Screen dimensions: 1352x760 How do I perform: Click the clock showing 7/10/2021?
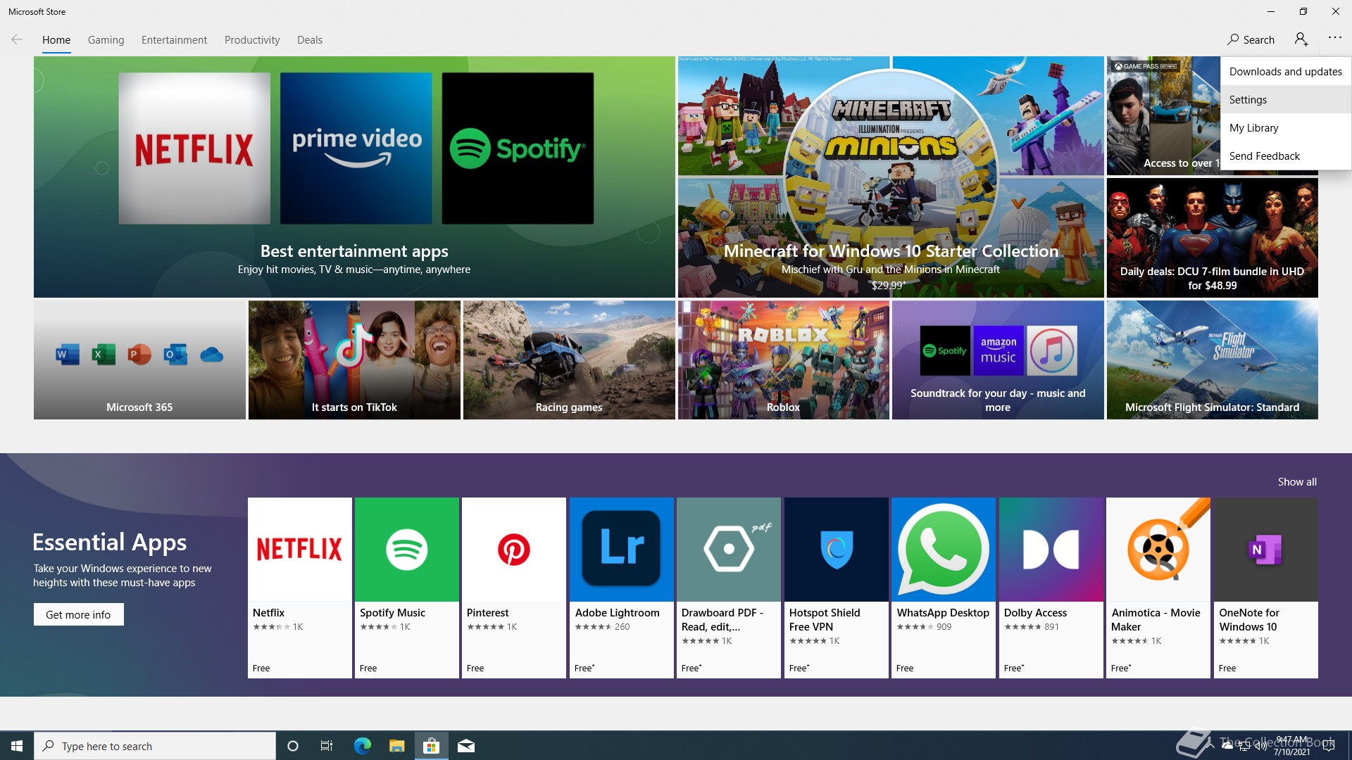1291,746
